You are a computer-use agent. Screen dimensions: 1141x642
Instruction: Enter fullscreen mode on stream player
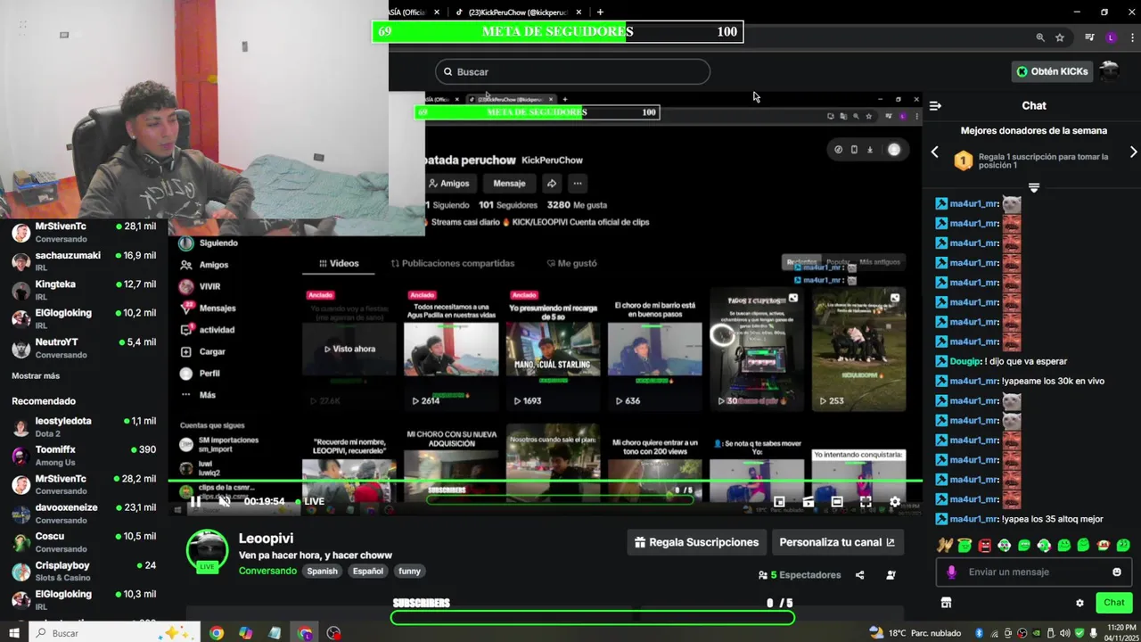click(x=866, y=502)
